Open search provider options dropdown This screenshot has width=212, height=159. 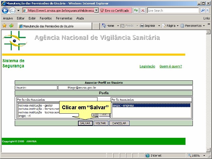point(208,10)
